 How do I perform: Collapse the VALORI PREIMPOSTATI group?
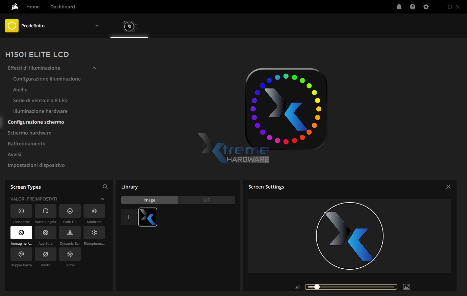click(102, 199)
